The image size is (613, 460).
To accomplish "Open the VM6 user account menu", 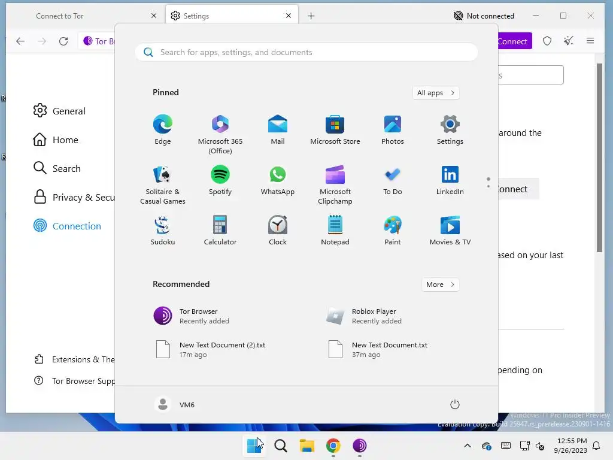I will [x=175, y=404].
